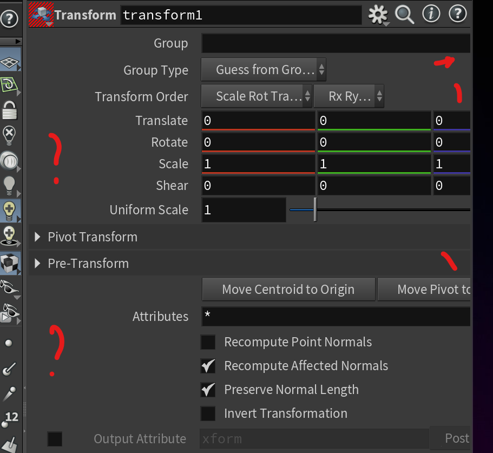Enable Invert Transformation checkbox

pyautogui.click(x=208, y=413)
